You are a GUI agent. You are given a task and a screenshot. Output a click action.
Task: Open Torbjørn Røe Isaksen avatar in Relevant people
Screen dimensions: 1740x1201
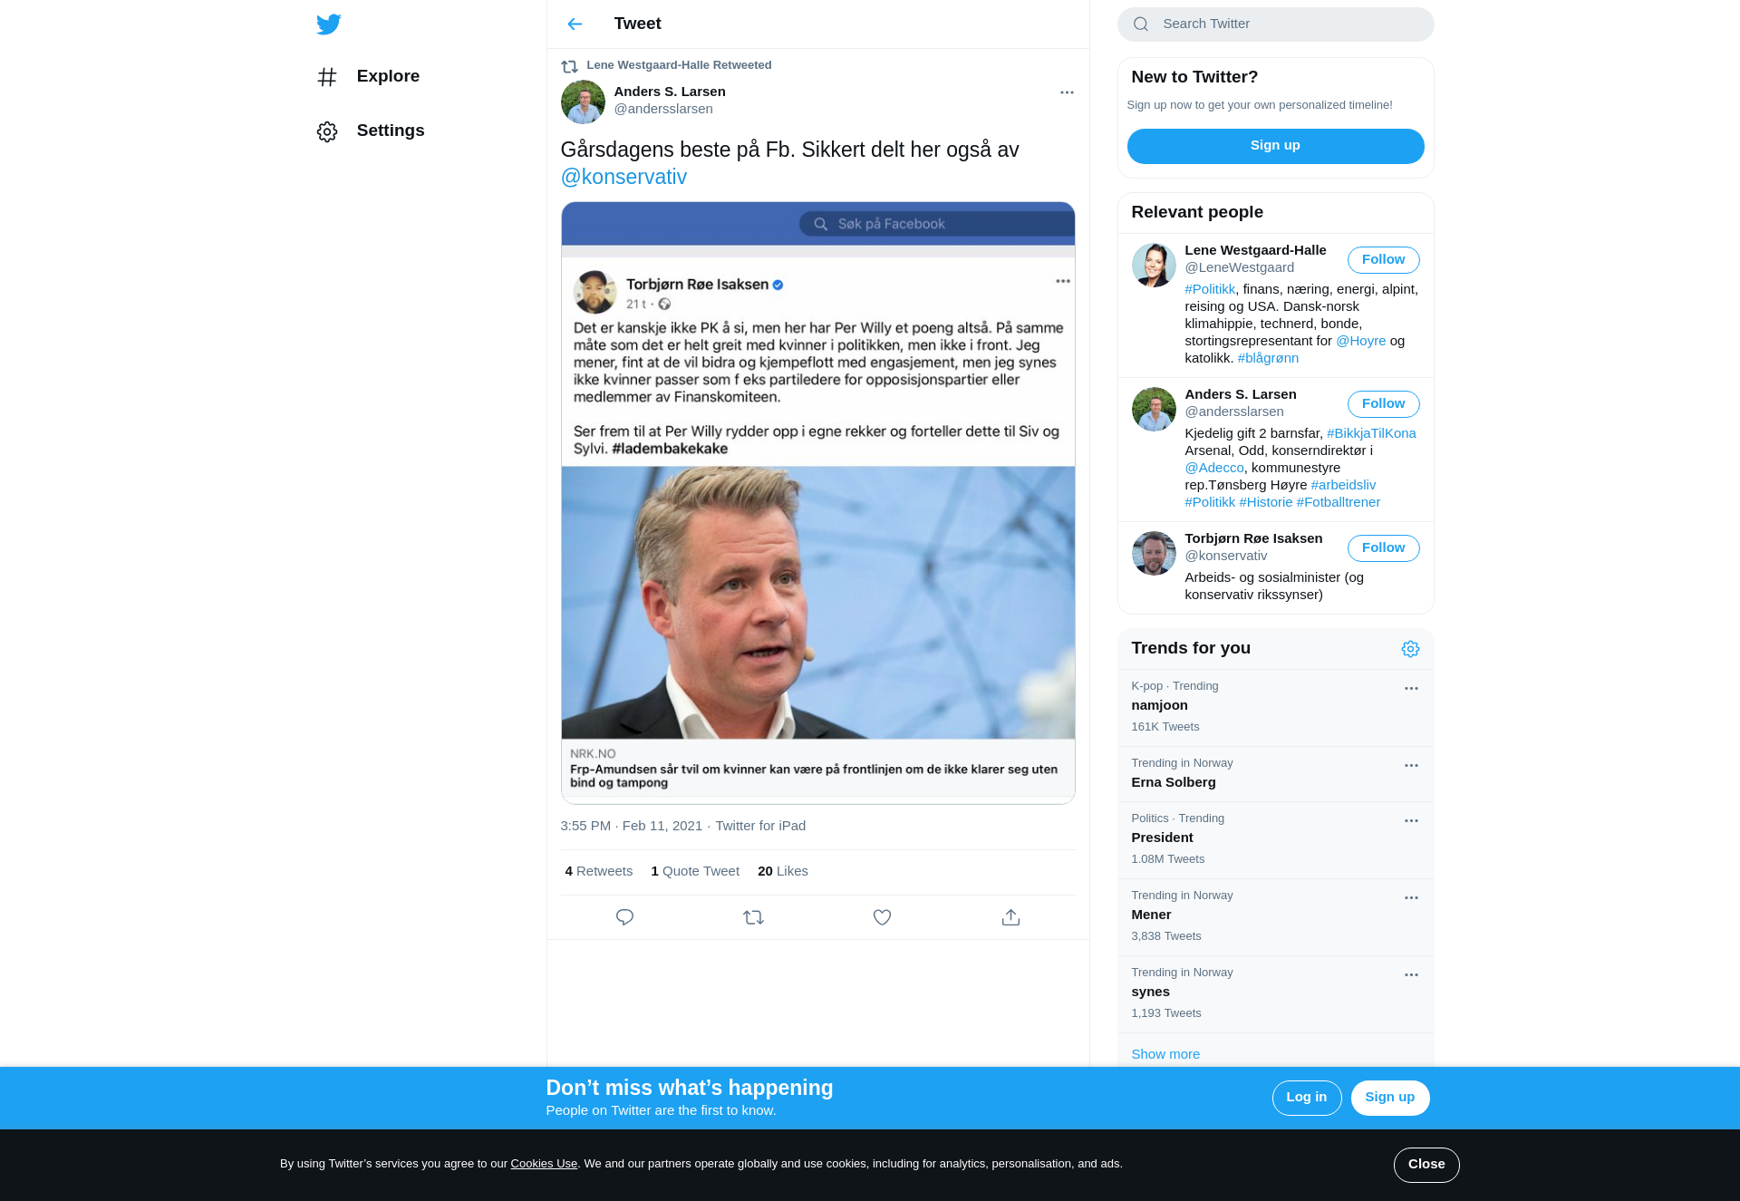click(1154, 553)
